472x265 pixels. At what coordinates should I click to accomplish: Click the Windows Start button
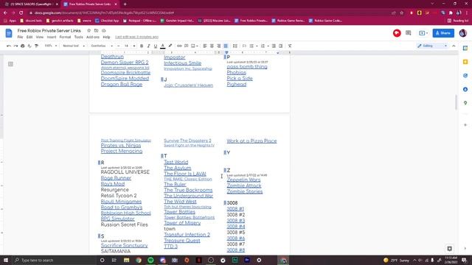click(x=6, y=260)
